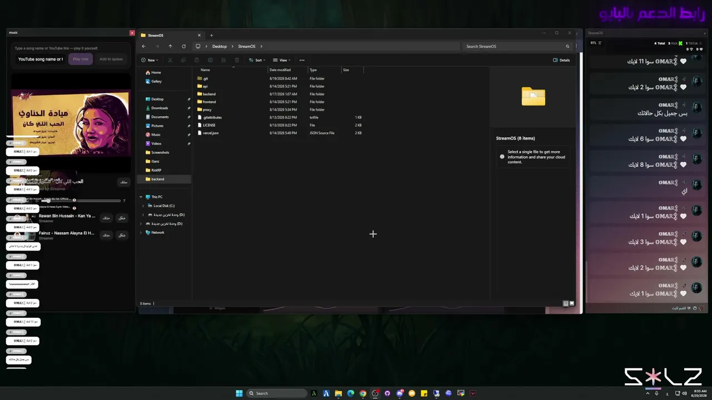The width and height of the screenshot is (712, 400).
Task: Go up one folder level
Action: [170, 46]
